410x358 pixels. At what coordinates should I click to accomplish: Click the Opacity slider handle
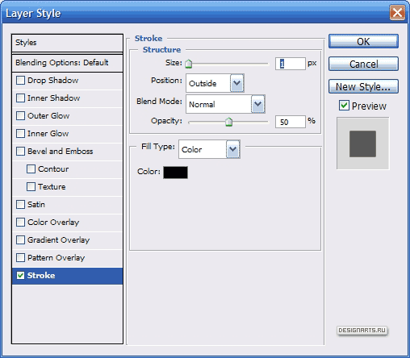(228, 122)
